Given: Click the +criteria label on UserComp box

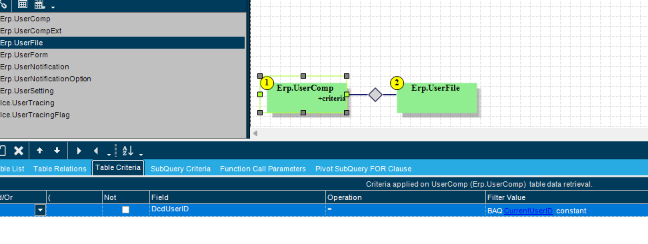Looking at the screenshot, I should [x=331, y=99].
